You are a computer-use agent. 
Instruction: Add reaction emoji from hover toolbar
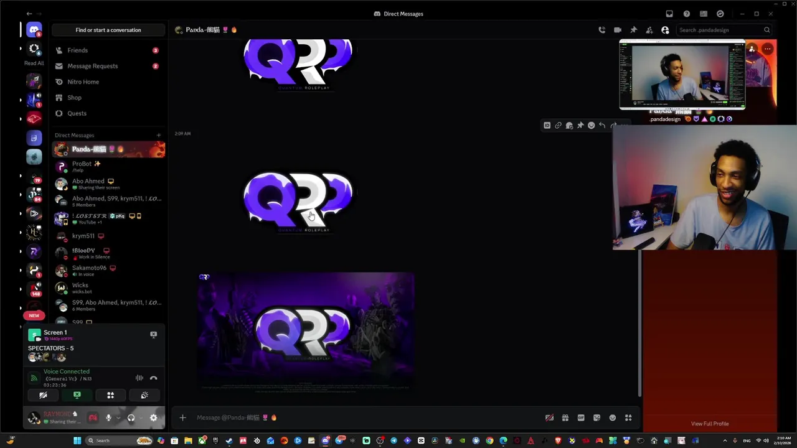tap(591, 126)
